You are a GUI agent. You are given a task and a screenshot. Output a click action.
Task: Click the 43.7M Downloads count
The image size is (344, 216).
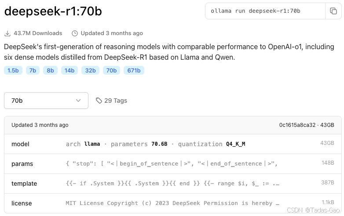point(38,33)
